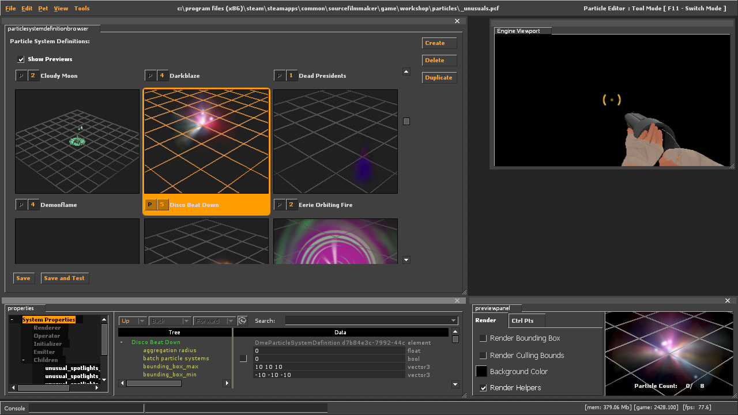Screen dimensions: 738x415
Task: Click the children count icon beside Eerie Orbiting Fire
Action: click(x=291, y=205)
